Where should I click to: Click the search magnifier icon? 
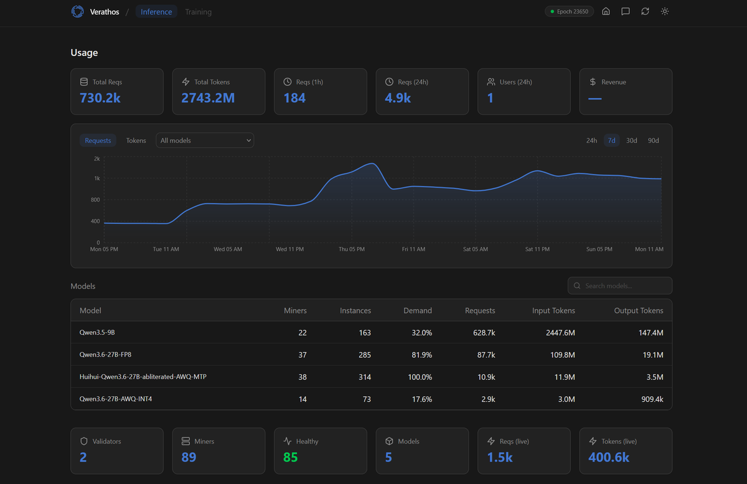[578, 286]
